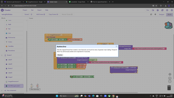This screenshot has height=98, width=174.
Task: Select Label1 in the component tree
Action: pos(14,60)
